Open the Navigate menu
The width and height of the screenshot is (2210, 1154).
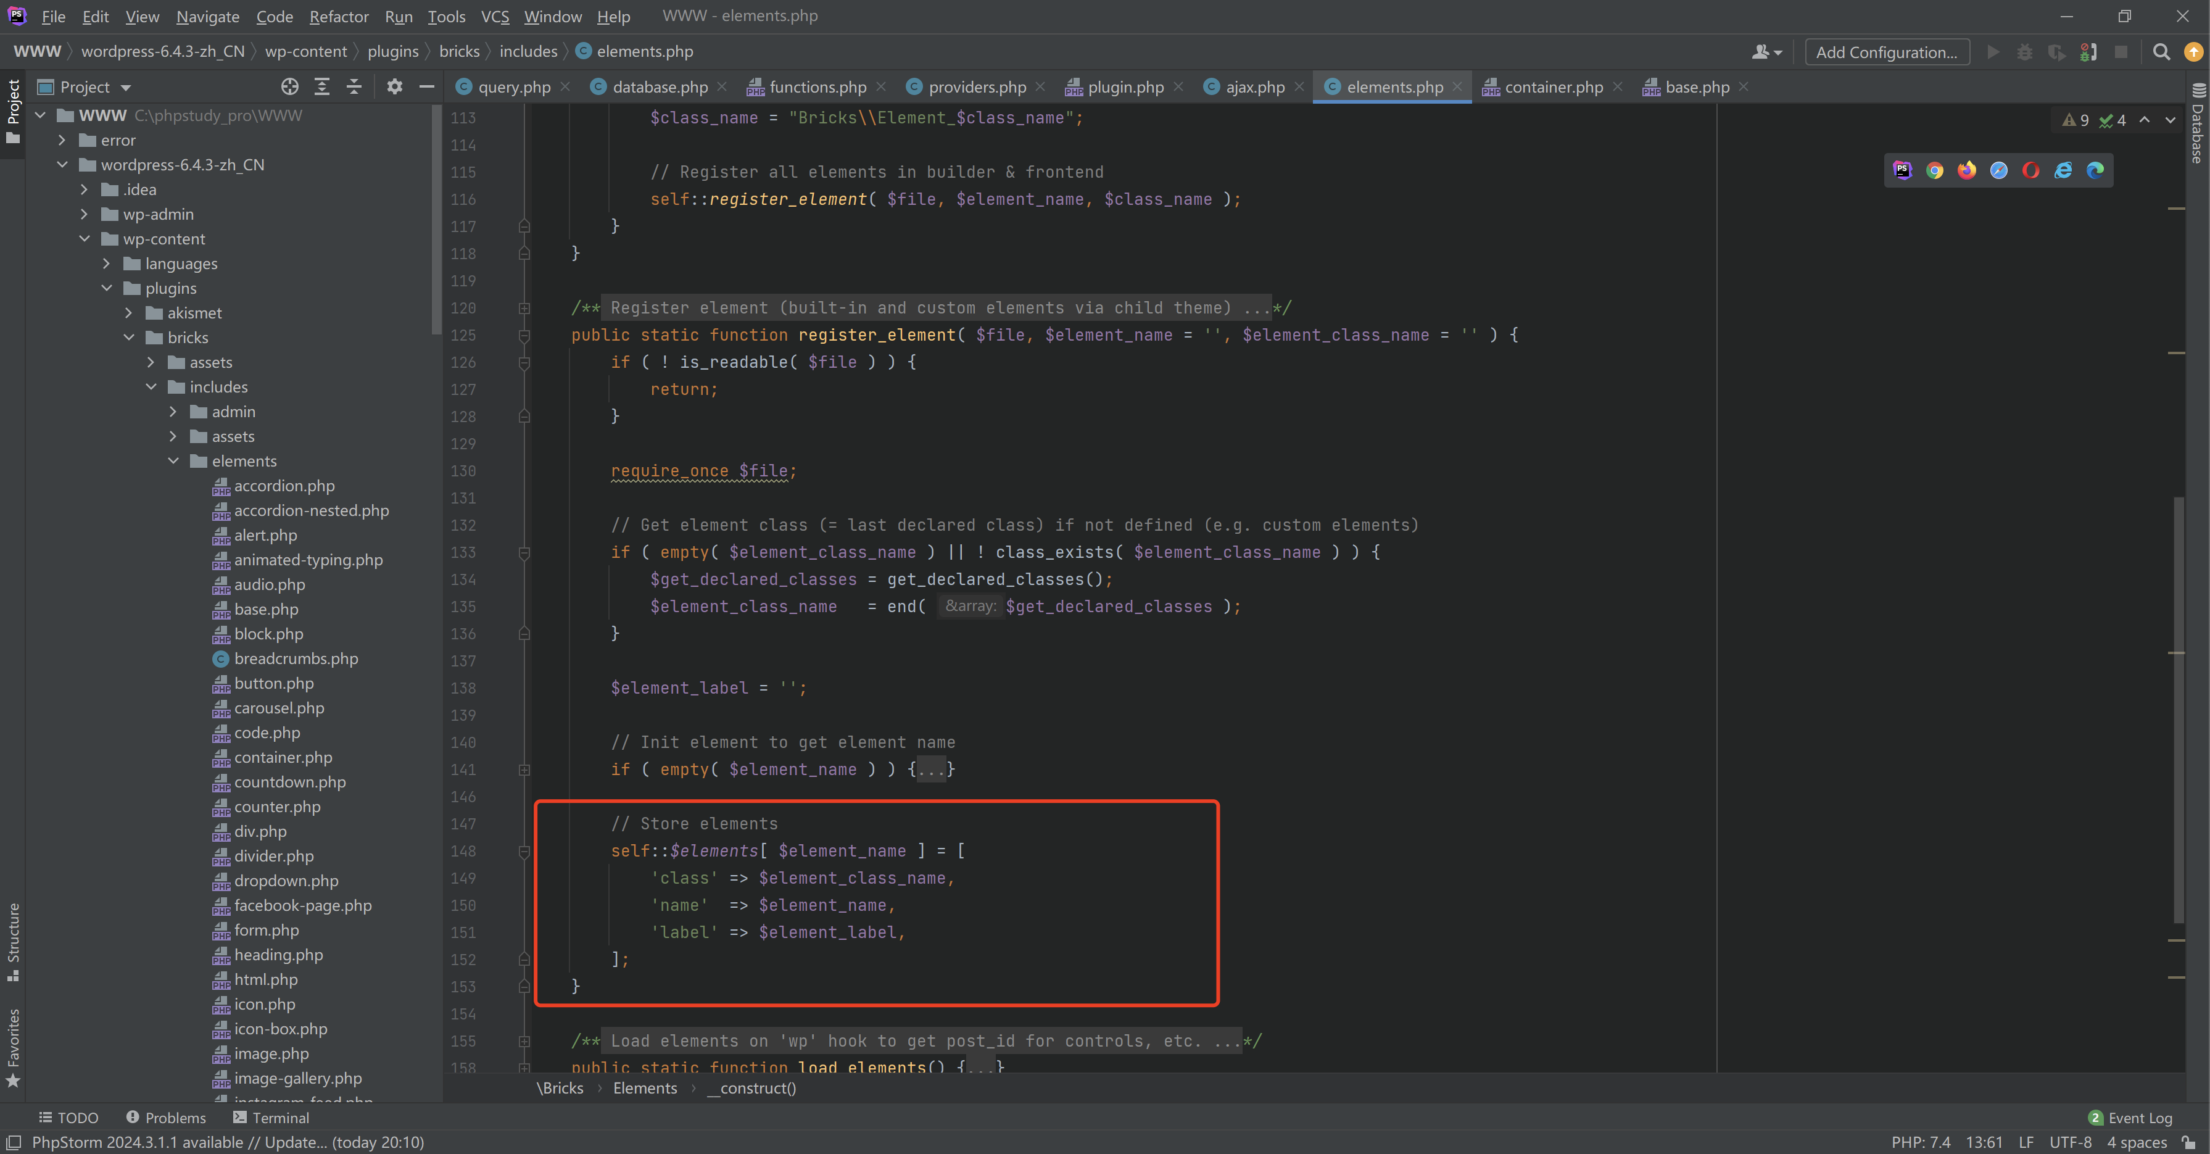[208, 16]
